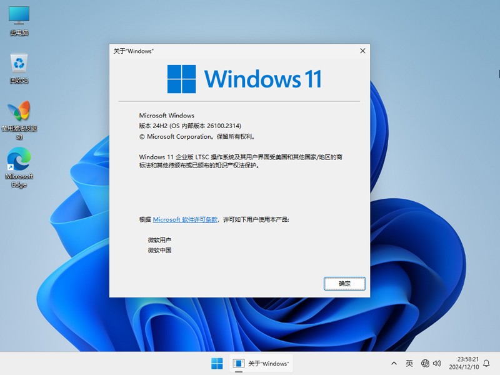Open the network globe tray icon
Screen dimensions: 500x375
[425, 363]
